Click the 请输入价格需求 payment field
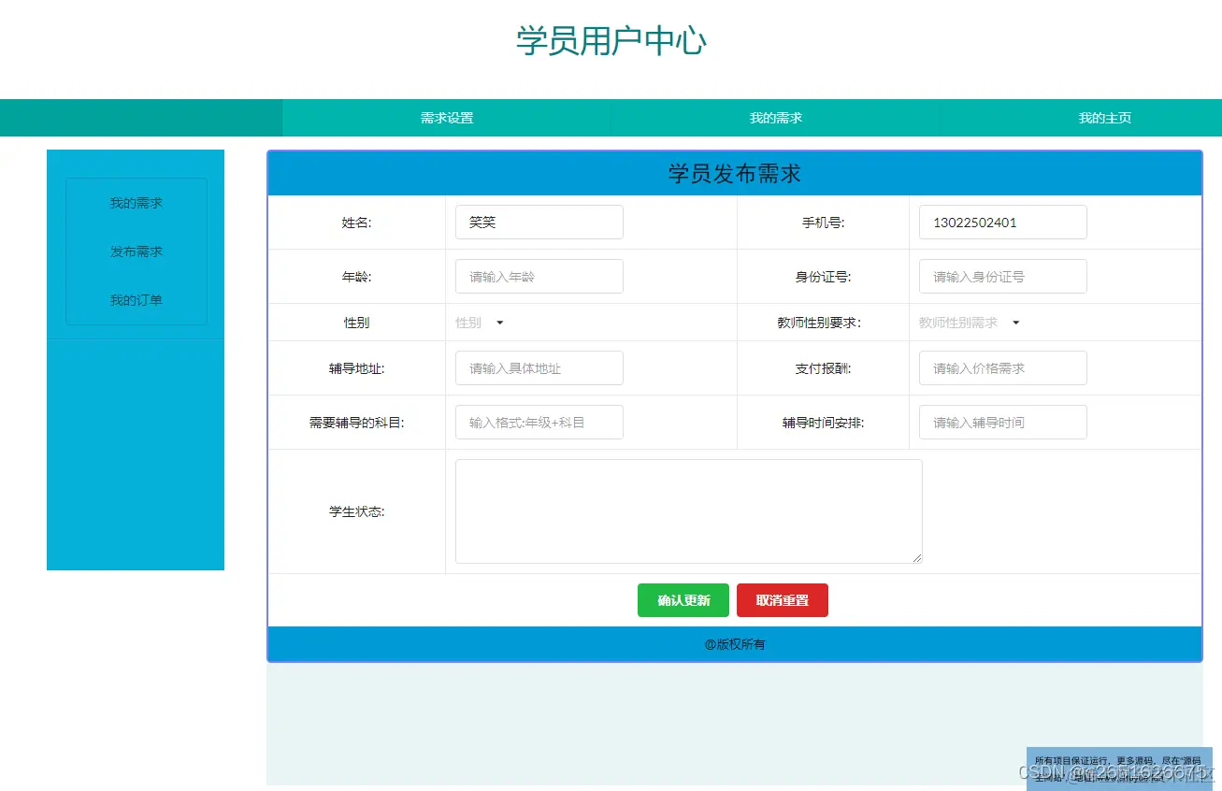This screenshot has width=1222, height=791. click(1001, 367)
